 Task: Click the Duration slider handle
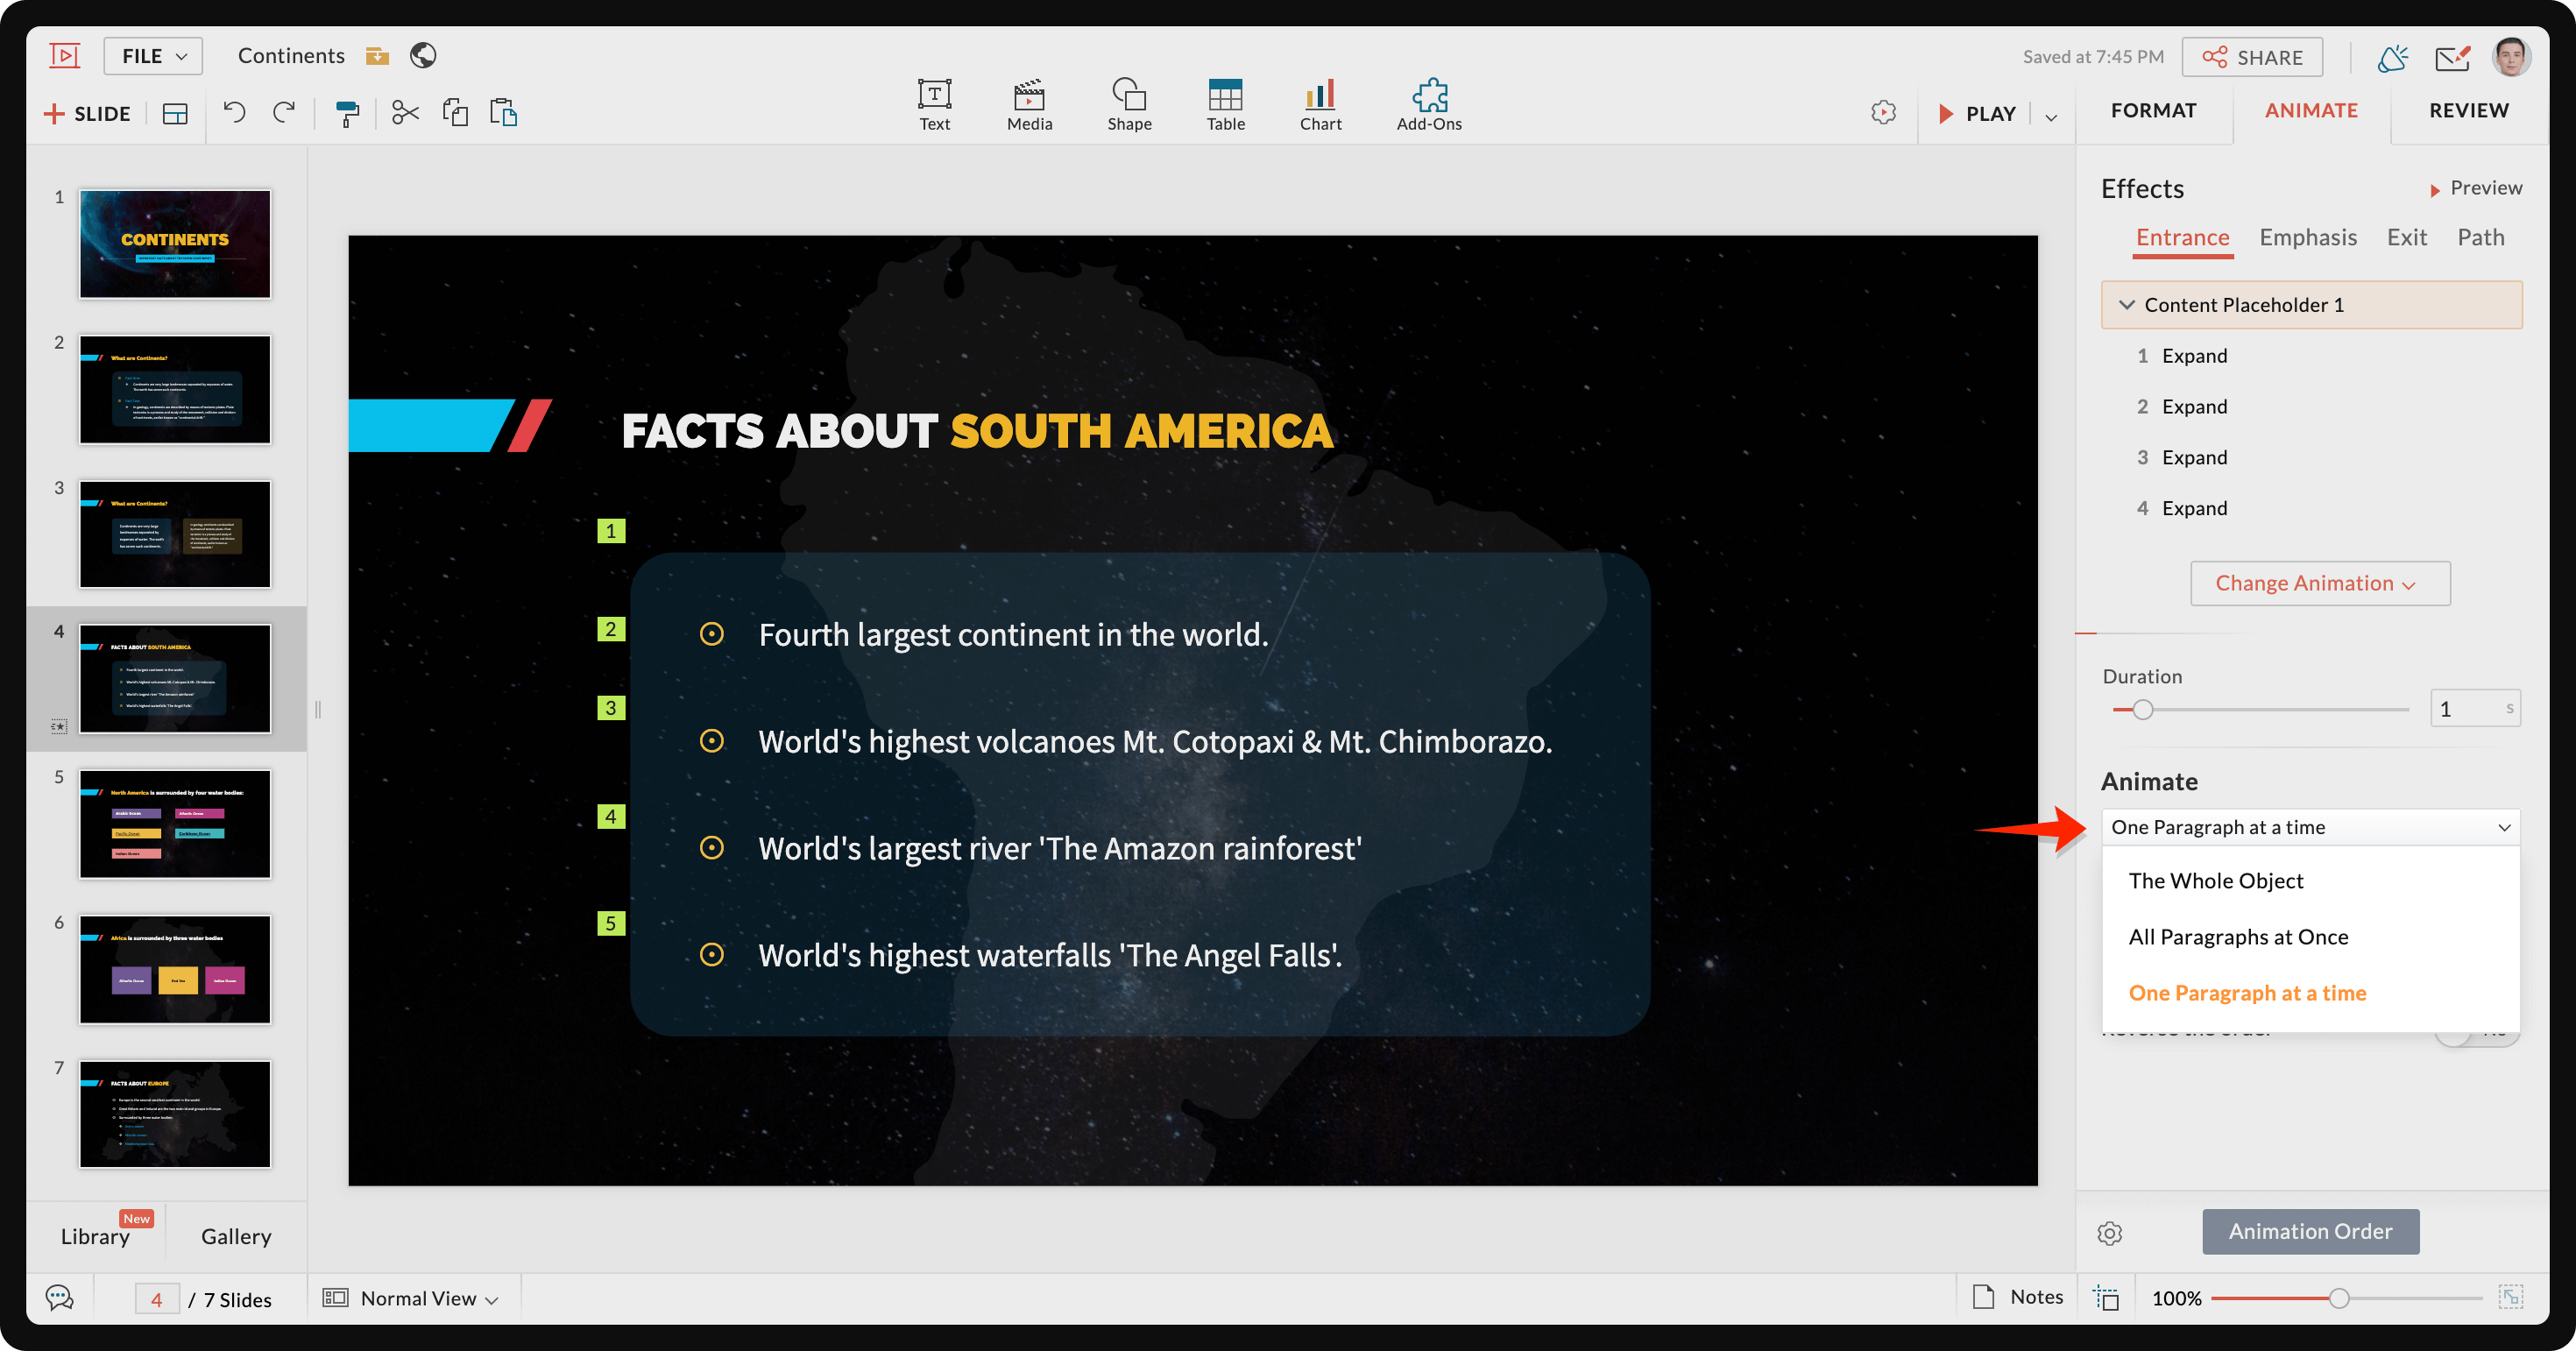2142,709
